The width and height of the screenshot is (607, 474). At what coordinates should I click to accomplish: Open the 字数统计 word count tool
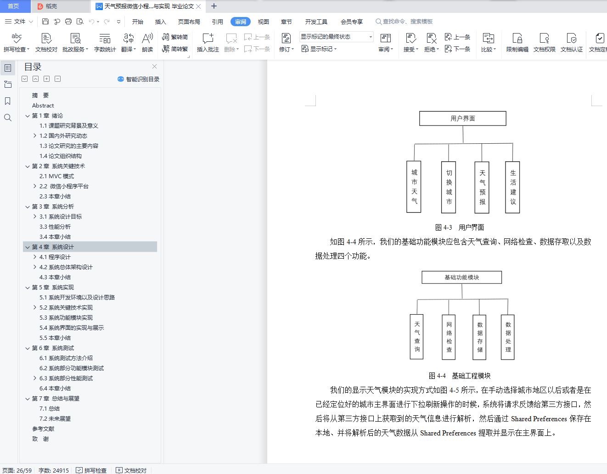click(x=105, y=42)
